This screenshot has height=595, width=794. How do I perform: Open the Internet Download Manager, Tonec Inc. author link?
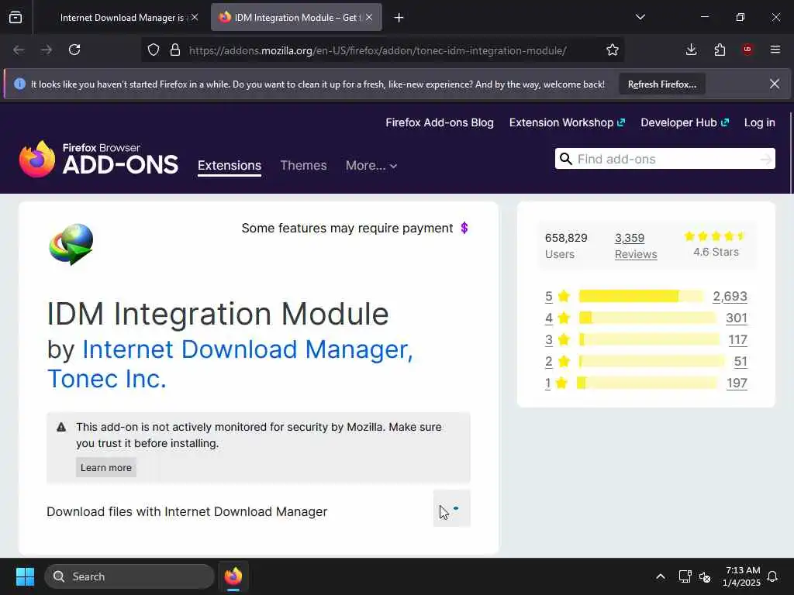pos(230,364)
